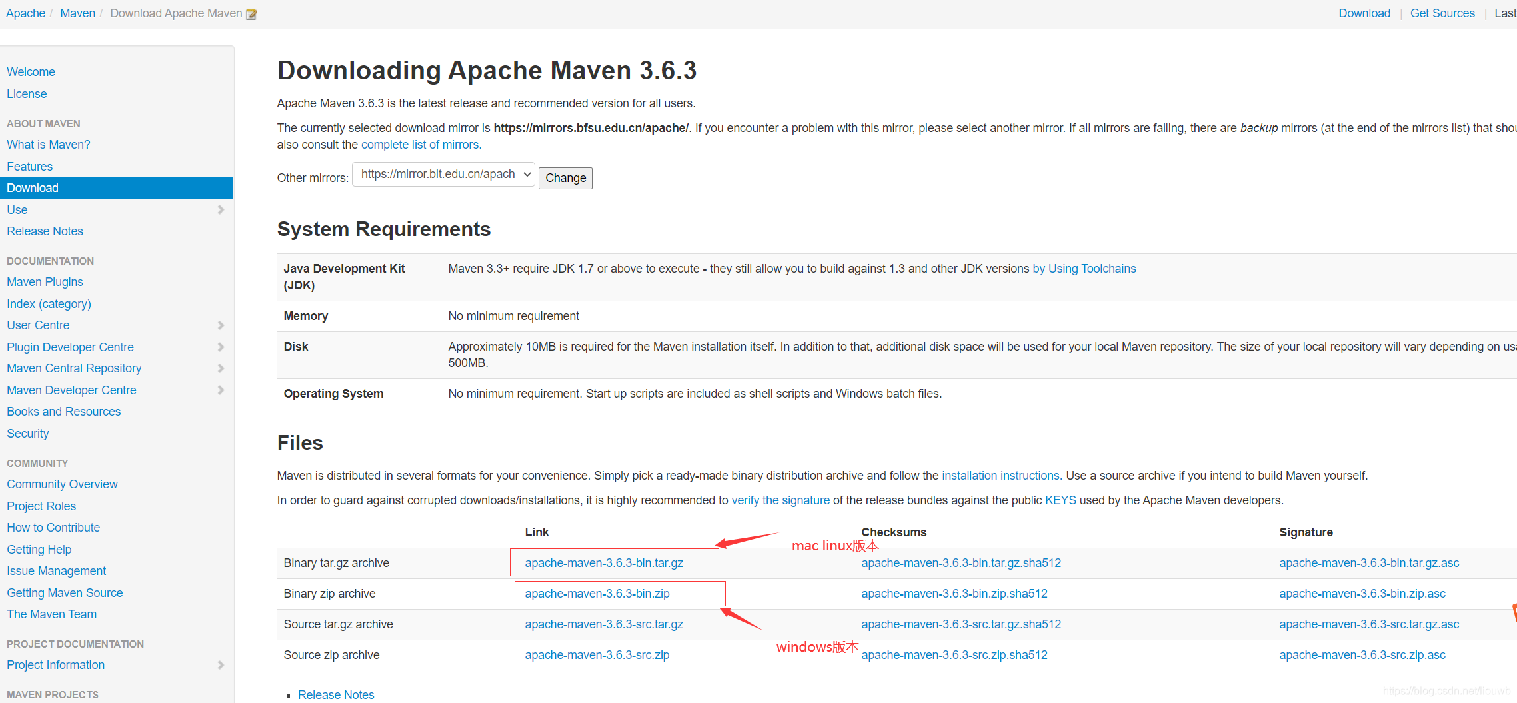Image resolution: width=1517 pixels, height=703 pixels.
Task: Go to Maven breadcrumb link
Action: [78, 13]
